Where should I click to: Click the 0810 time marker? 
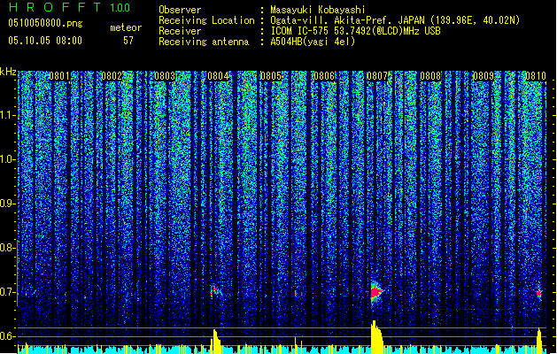click(536, 76)
